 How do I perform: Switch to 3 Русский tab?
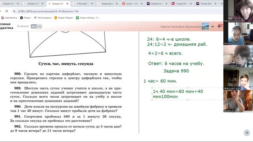pyautogui.click(x=83, y=4)
